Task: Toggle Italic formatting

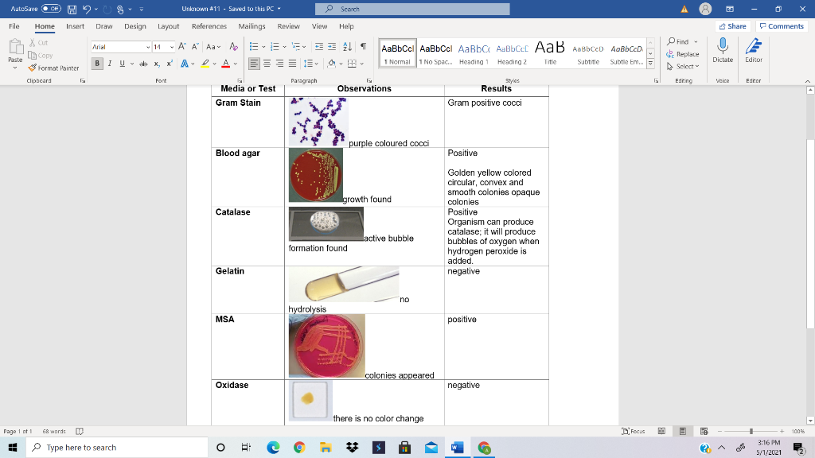Action: 108,63
